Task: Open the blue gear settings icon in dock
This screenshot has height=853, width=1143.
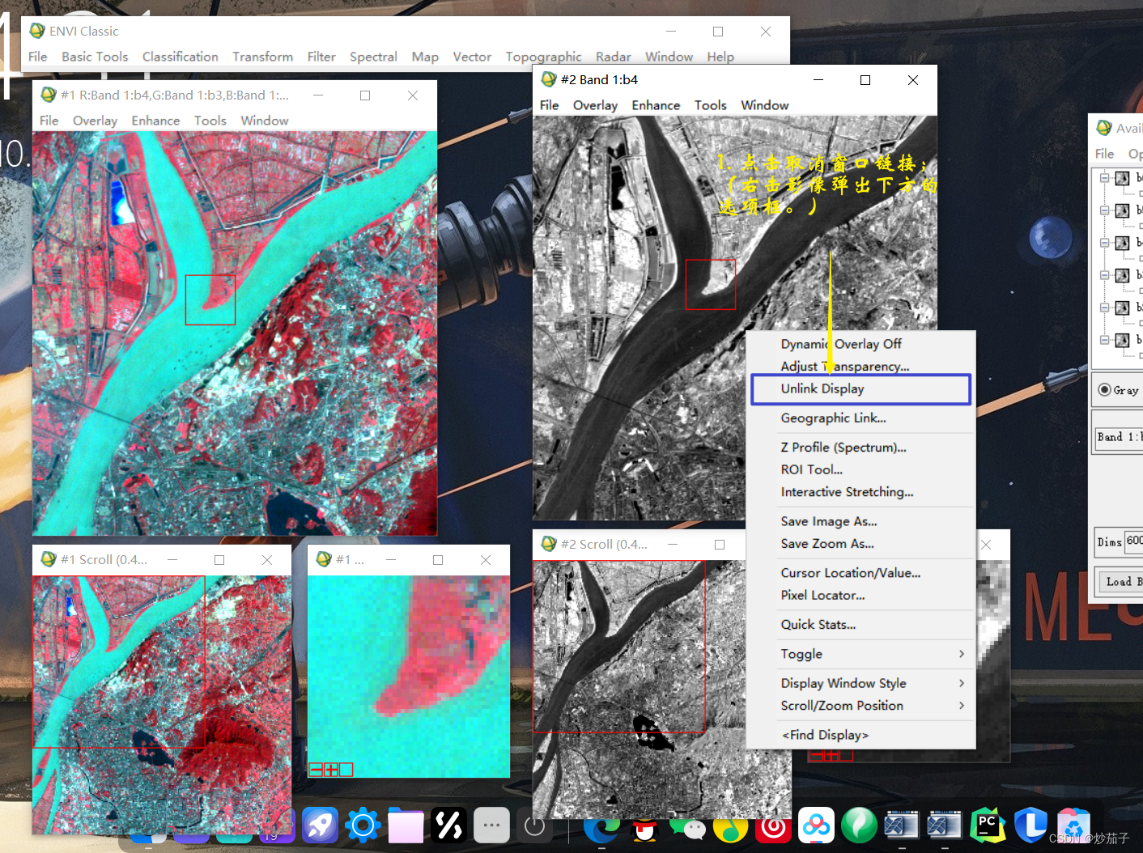Action: [x=363, y=825]
